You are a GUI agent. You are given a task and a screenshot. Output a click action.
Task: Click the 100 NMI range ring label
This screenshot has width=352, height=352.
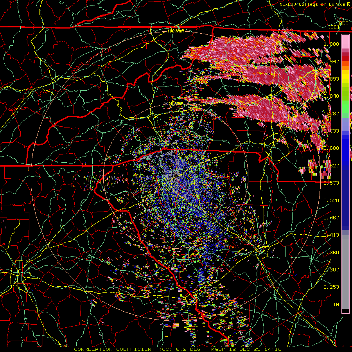[x=176, y=31]
